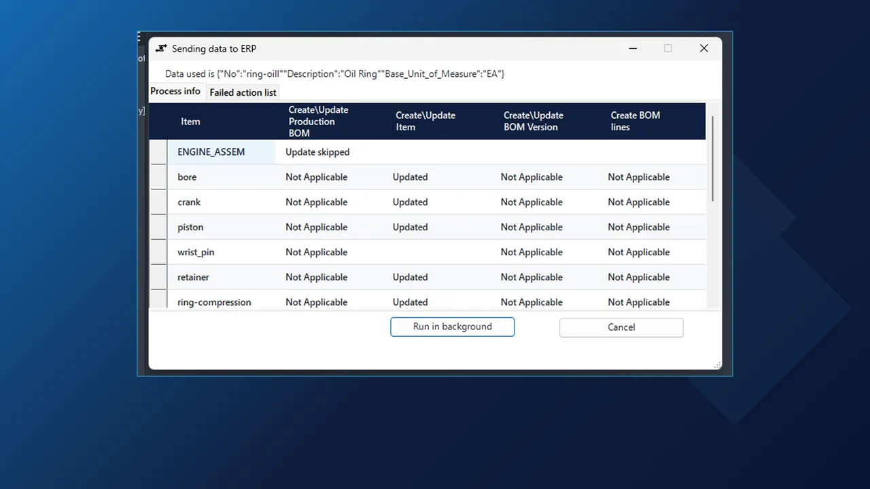Click the Sending data to ERP title icon
The image size is (870, 489).
[161, 48]
